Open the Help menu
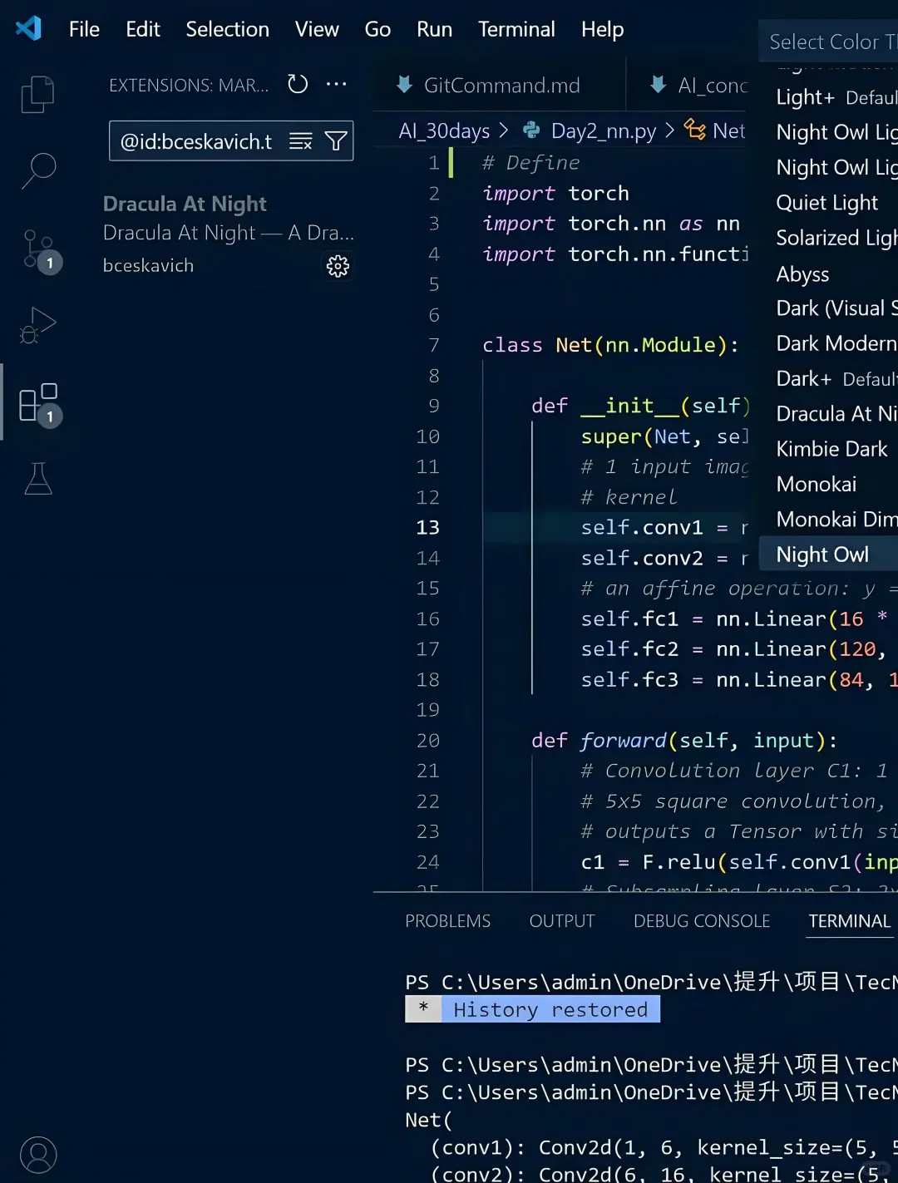Screen dimensions: 898x1183 602,29
